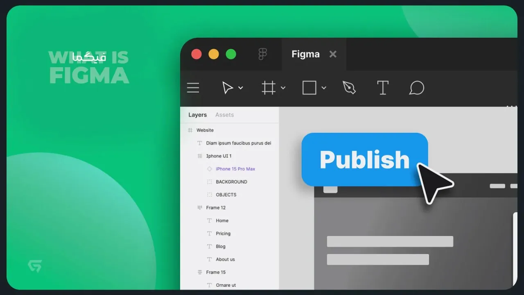Click the auto layout icon beside Frame 15
The height and width of the screenshot is (295, 524).
(200, 272)
